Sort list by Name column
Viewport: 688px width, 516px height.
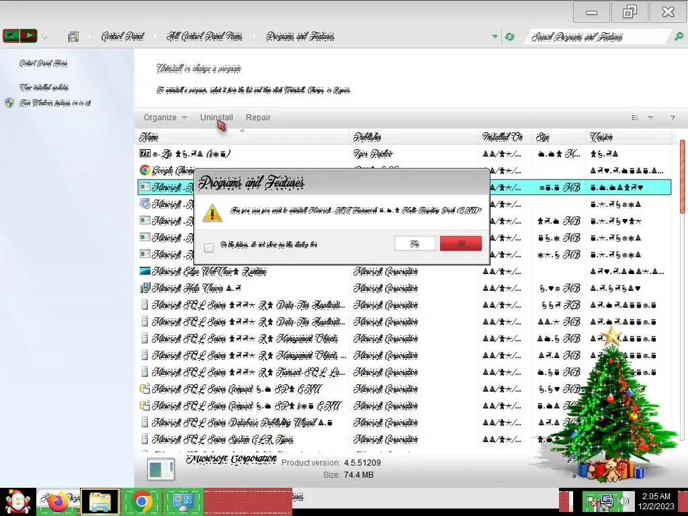242,137
